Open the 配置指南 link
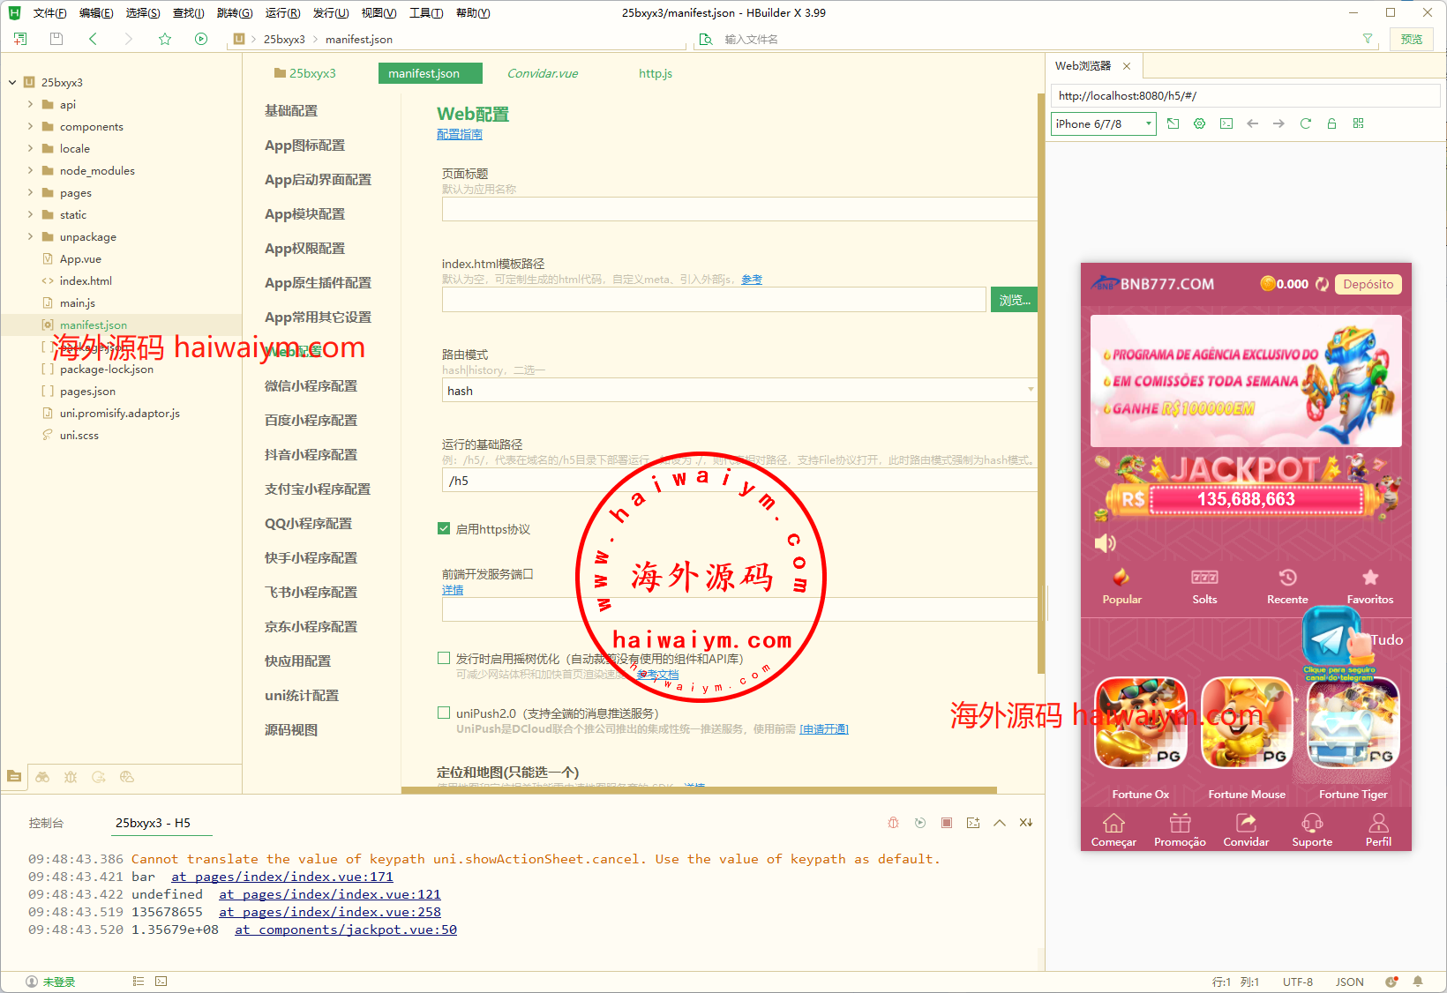 tap(459, 134)
